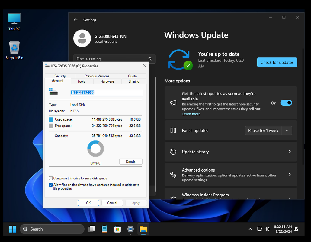Uncheck Allow files to have contents indexed
This screenshot has height=242, width=311.
coord(51,185)
